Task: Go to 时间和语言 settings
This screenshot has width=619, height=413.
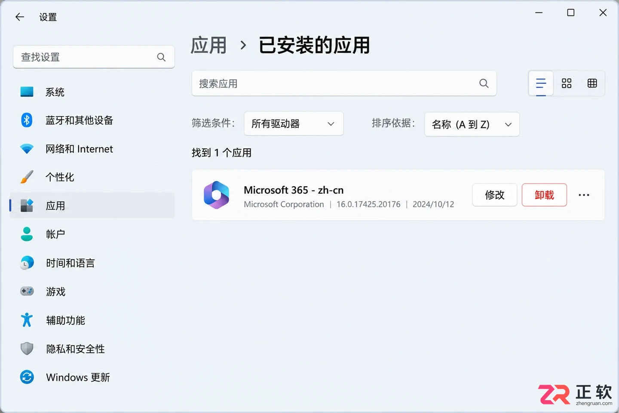Action: (x=92, y=262)
